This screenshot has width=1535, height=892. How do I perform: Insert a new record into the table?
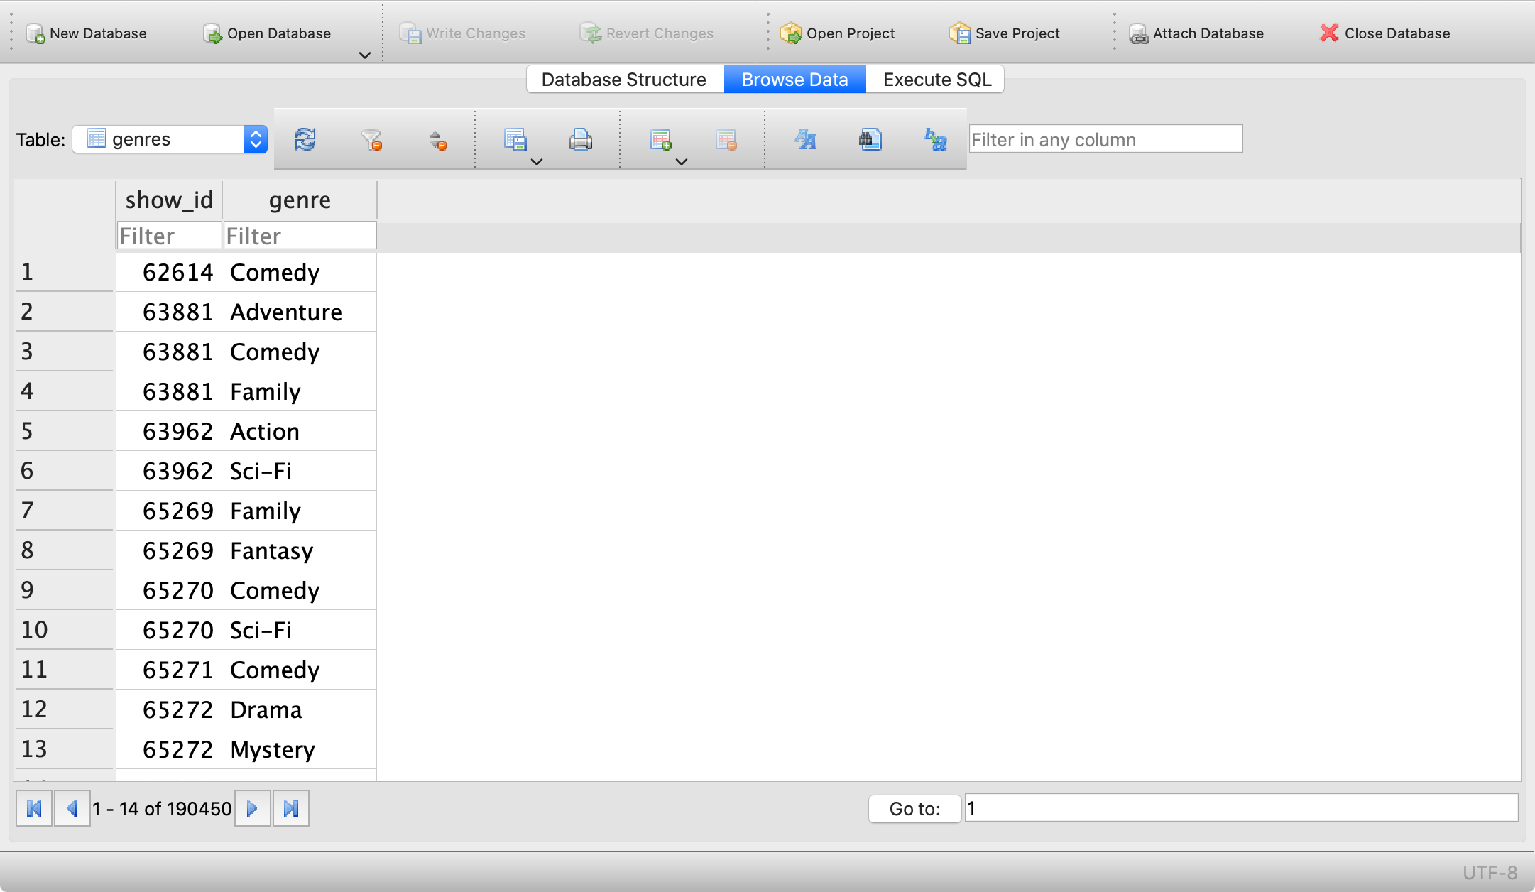[661, 137]
